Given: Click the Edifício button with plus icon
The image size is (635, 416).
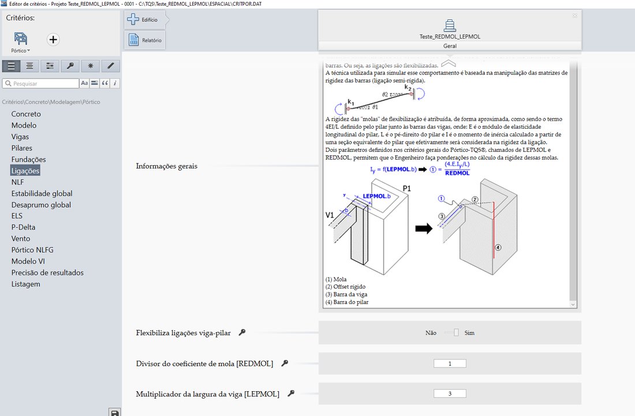Looking at the screenshot, I should tap(144, 20).
